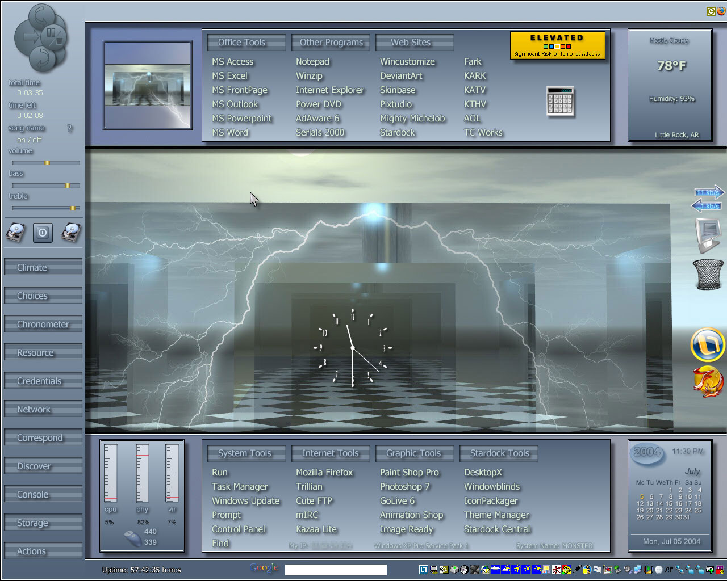Click the 79° temperature tray icon
727x581 pixels.
(669, 570)
